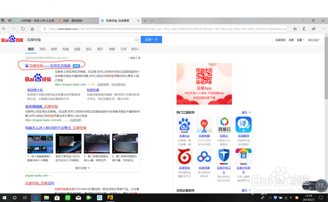Image resolution: width=328 pixels, height=202 pixels.
Task: Open Microsoft Store from taskbar
Action: click(x=57, y=198)
